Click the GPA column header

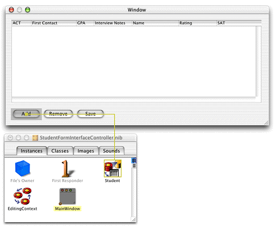[85, 23]
